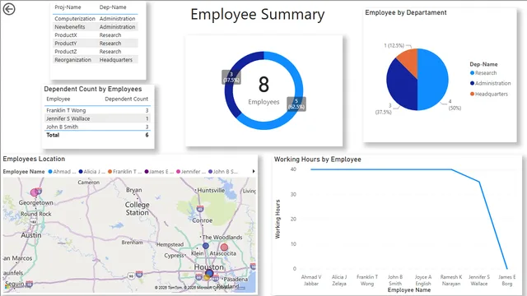Click the dark blue map marker at Houston
This screenshot has height=296, width=527.
(209, 273)
